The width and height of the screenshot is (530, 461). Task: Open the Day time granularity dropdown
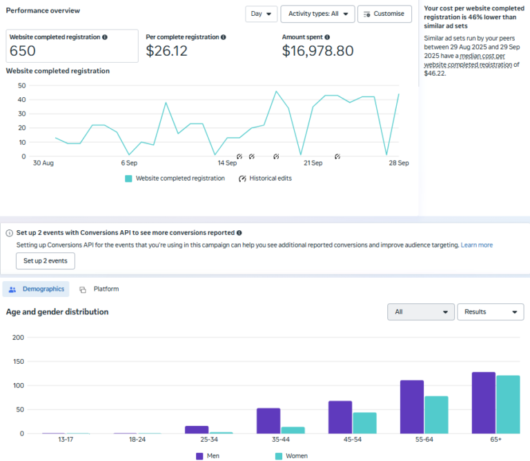coord(262,14)
